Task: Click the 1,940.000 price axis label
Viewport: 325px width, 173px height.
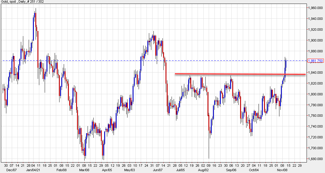Action: coord(315,19)
